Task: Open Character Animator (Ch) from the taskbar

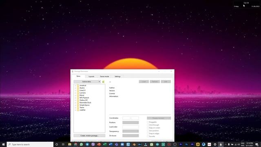Action: pyautogui.click(x=192, y=144)
